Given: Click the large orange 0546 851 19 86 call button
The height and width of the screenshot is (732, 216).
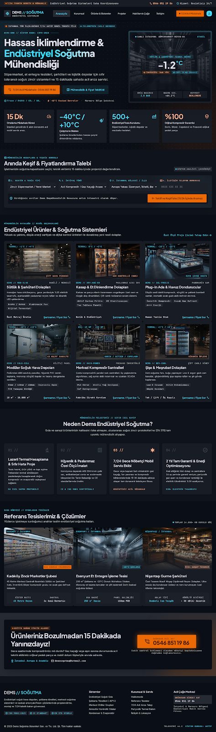Looking at the screenshot, I should pyautogui.click(x=167, y=641).
